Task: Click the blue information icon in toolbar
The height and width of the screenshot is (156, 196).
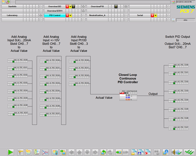Action: pyautogui.click(x=166, y=151)
